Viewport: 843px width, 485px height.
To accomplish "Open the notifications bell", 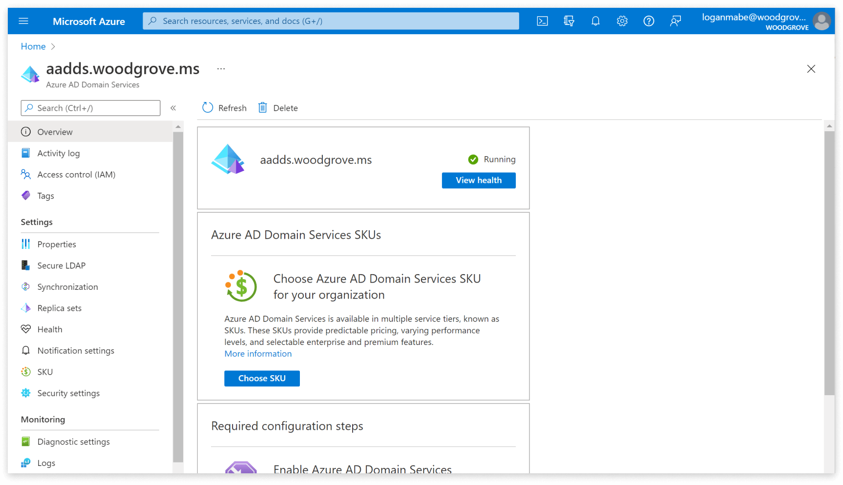I will (x=595, y=21).
